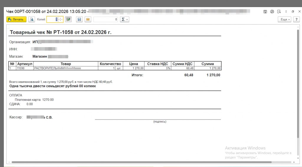The image size is (302, 167).
Task: Increase copies with the up arrow
Action: (60, 18)
